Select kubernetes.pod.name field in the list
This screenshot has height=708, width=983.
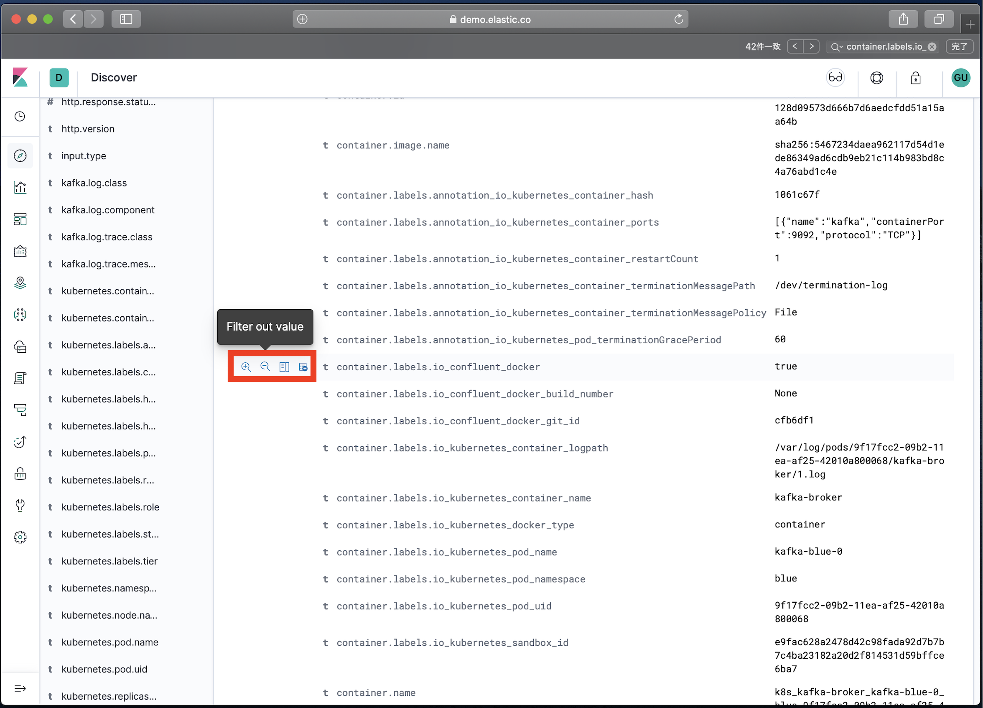coord(110,642)
